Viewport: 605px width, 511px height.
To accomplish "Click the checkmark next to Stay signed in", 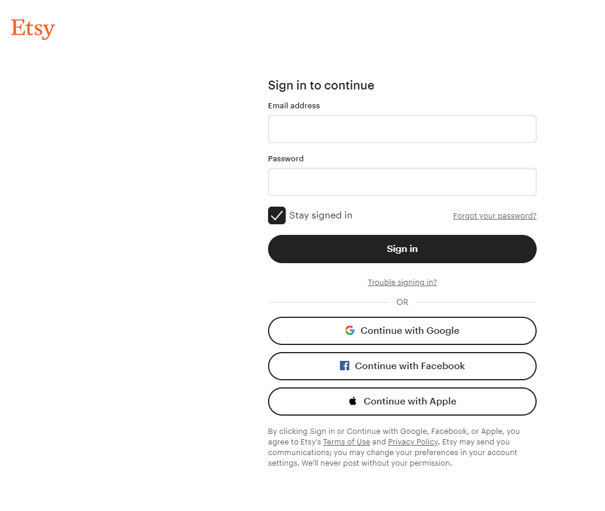I will click(276, 215).
